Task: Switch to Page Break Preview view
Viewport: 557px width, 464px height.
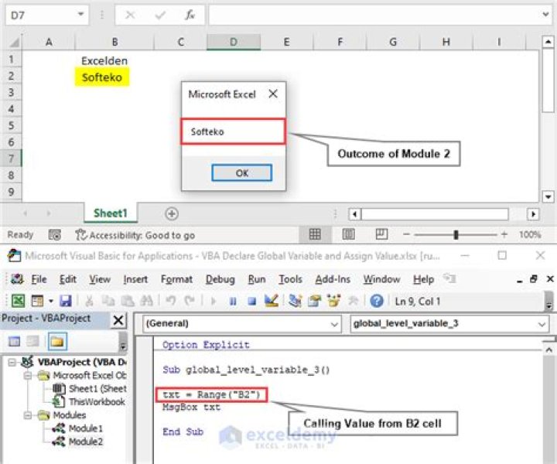Action: [381, 234]
